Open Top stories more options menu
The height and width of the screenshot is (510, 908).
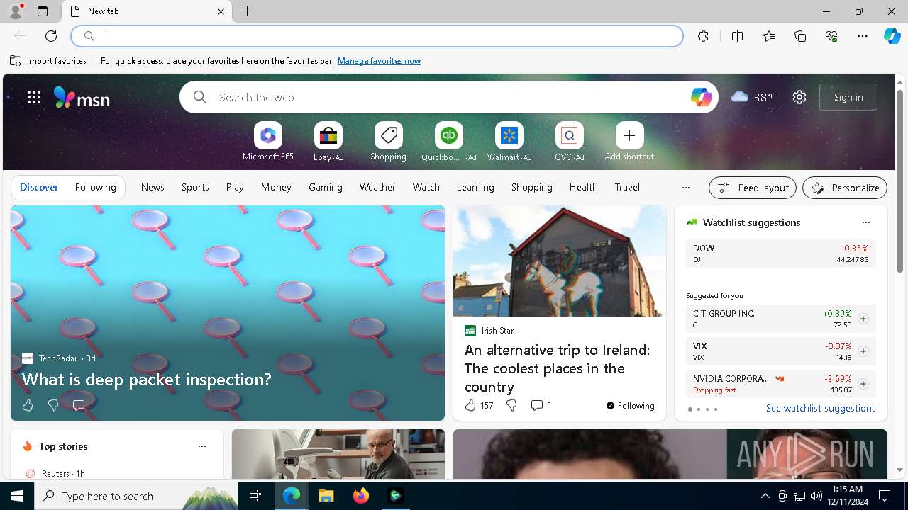click(202, 446)
